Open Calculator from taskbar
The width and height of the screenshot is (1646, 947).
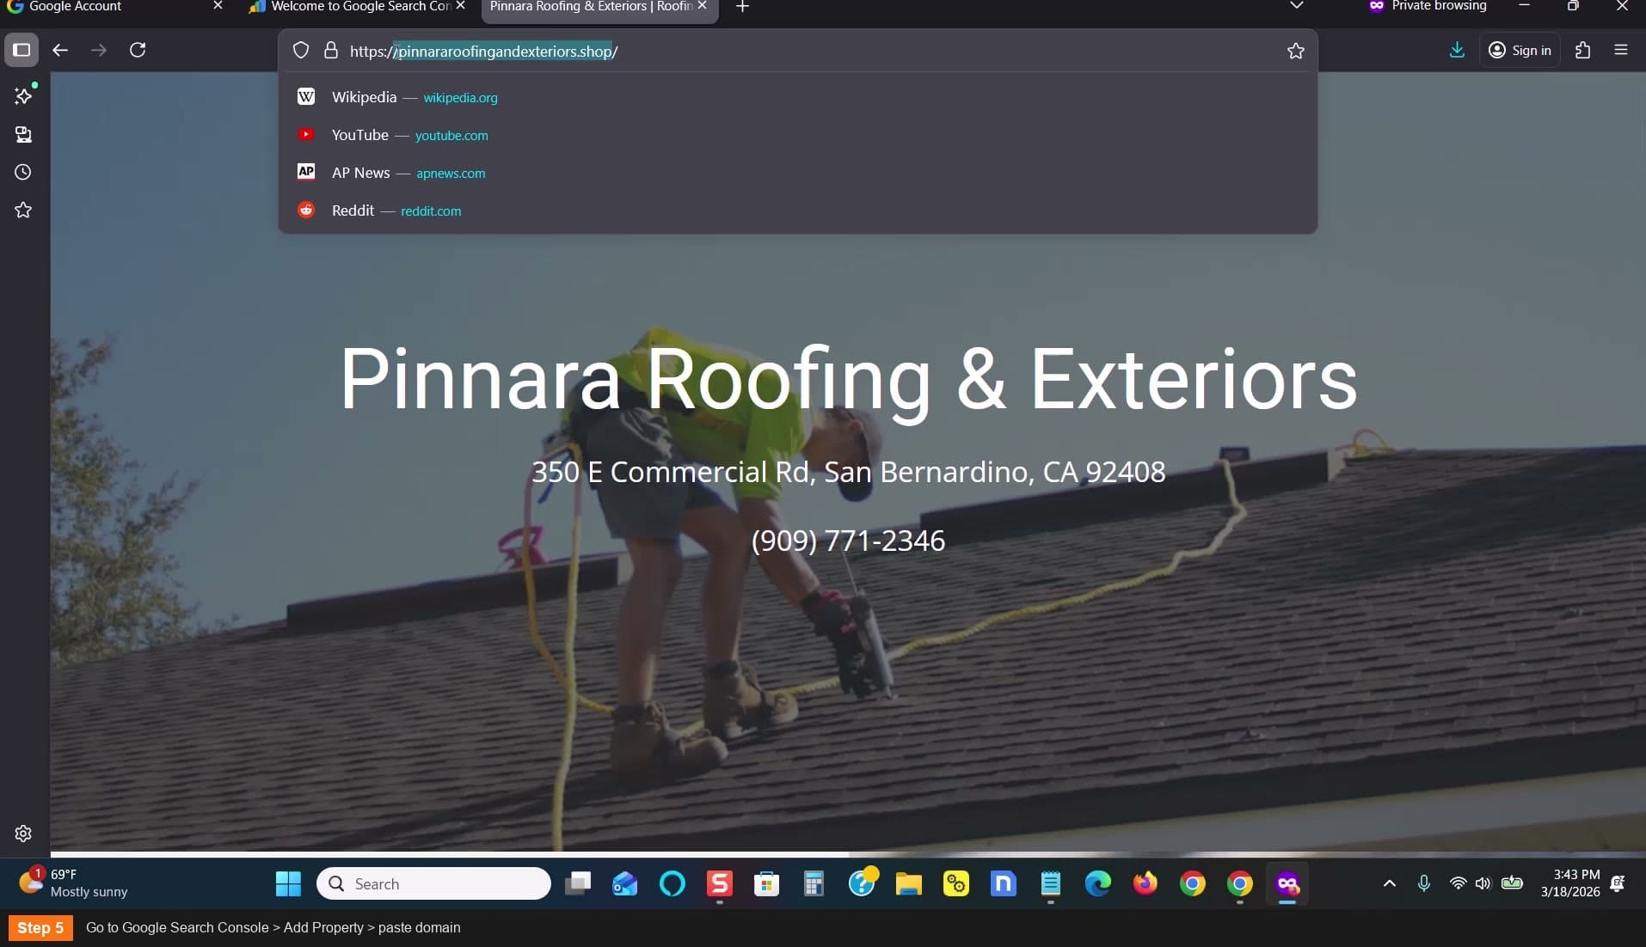click(814, 883)
